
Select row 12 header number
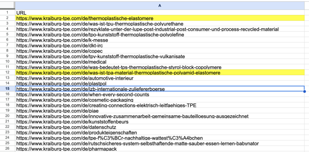[x=8, y=73]
